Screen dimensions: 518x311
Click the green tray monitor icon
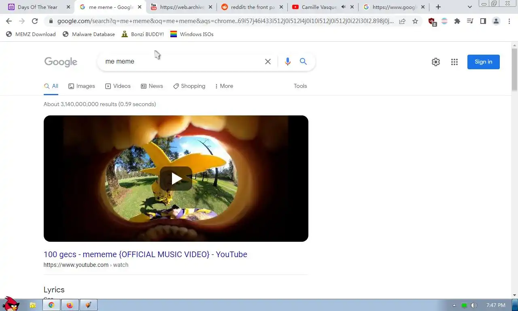coord(464,305)
